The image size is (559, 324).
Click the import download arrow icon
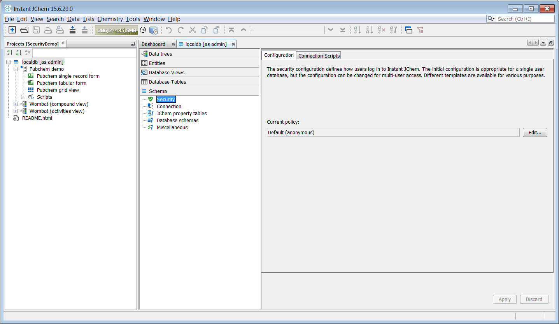(72, 30)
